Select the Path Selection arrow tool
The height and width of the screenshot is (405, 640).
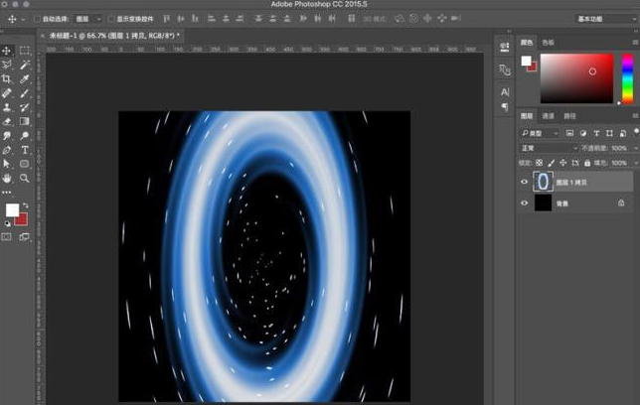[x=7, y=164]
